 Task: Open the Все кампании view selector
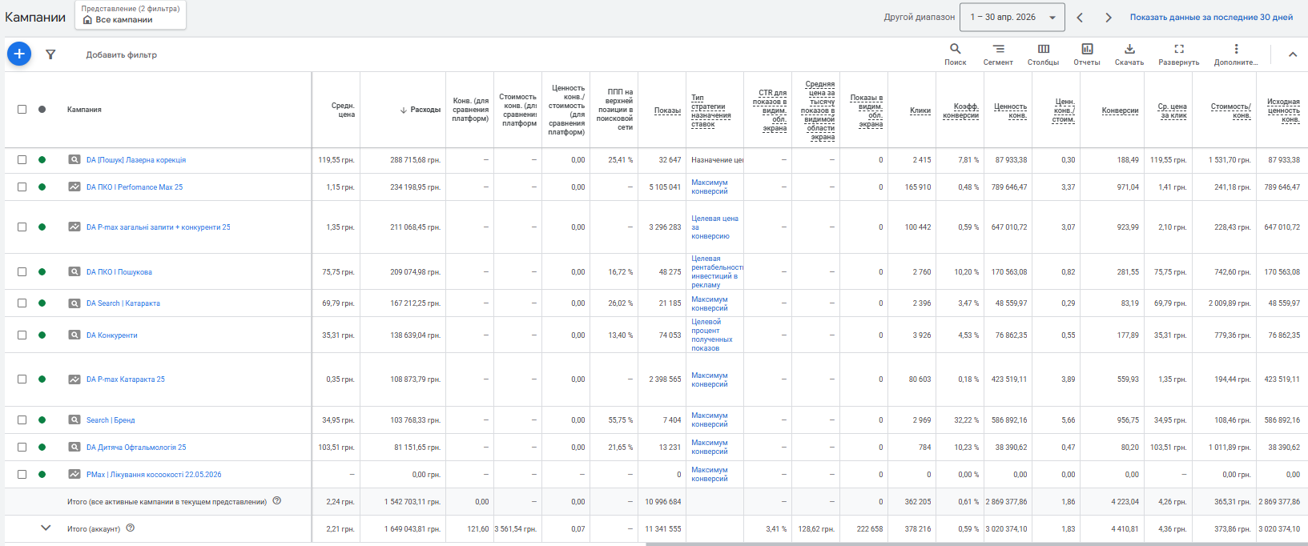131,15
